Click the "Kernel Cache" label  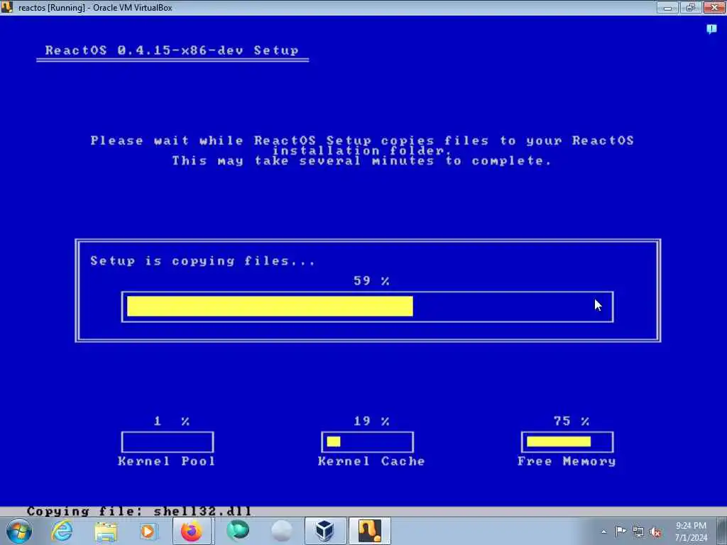click(x=371, y=461)
